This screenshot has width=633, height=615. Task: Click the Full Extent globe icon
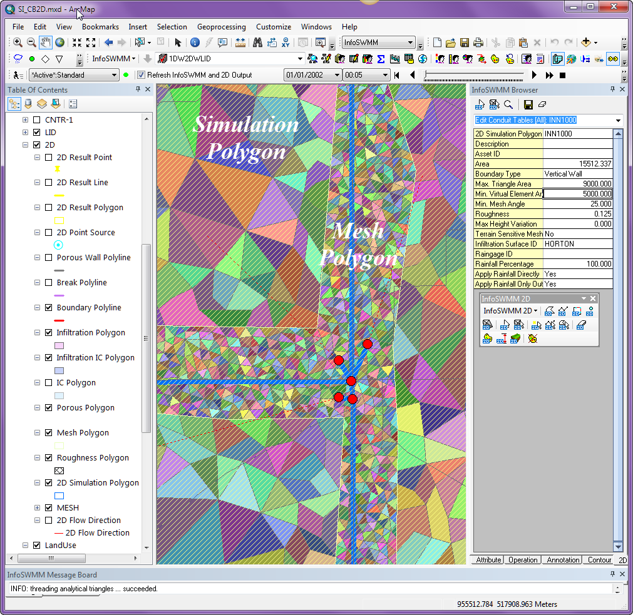point(60,43)
